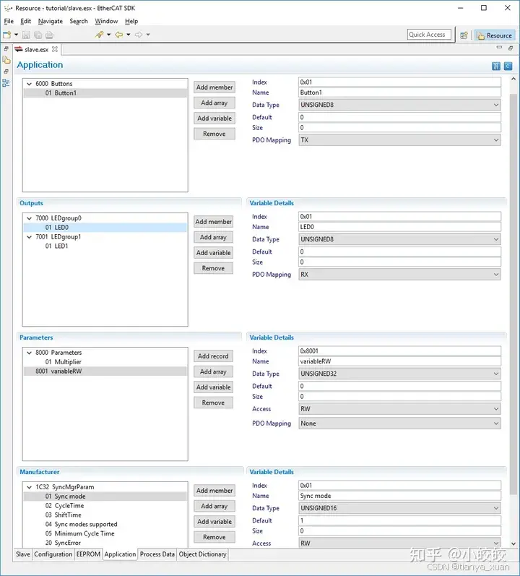The width and height of the screenshot is (520, 576).
Task: Select the 05 Minimum Cycle Time item
Action: (x=80, y=533)
